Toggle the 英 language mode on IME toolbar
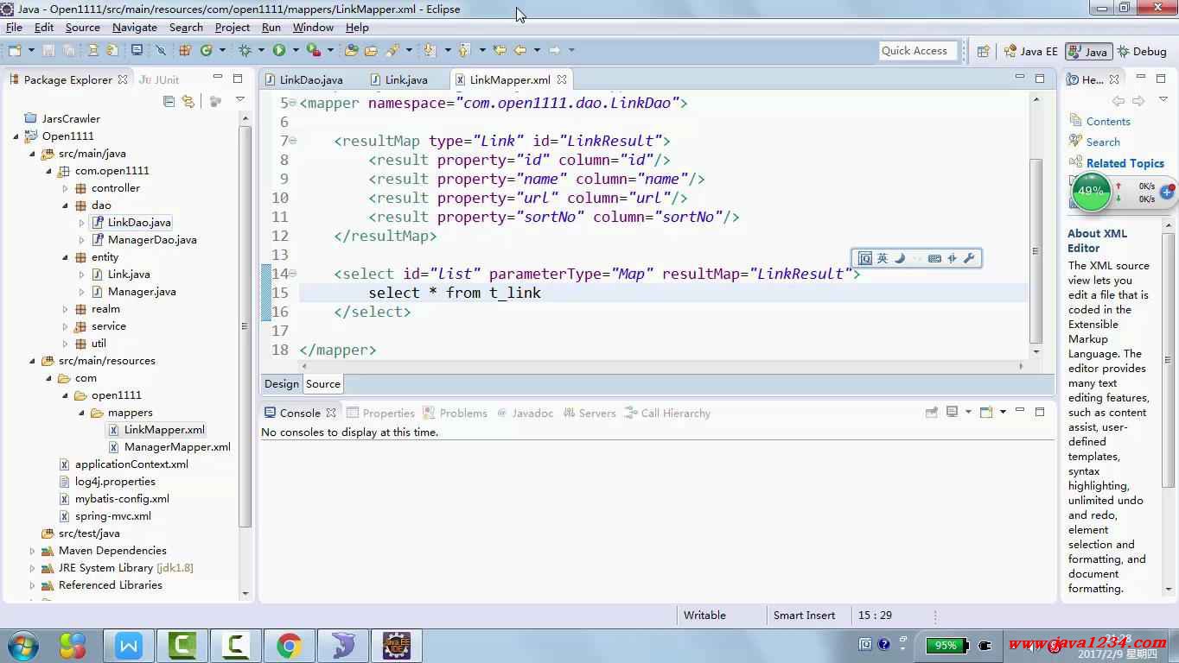 click(883, 258)
